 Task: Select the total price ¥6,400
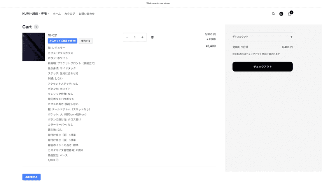(210, 46)
